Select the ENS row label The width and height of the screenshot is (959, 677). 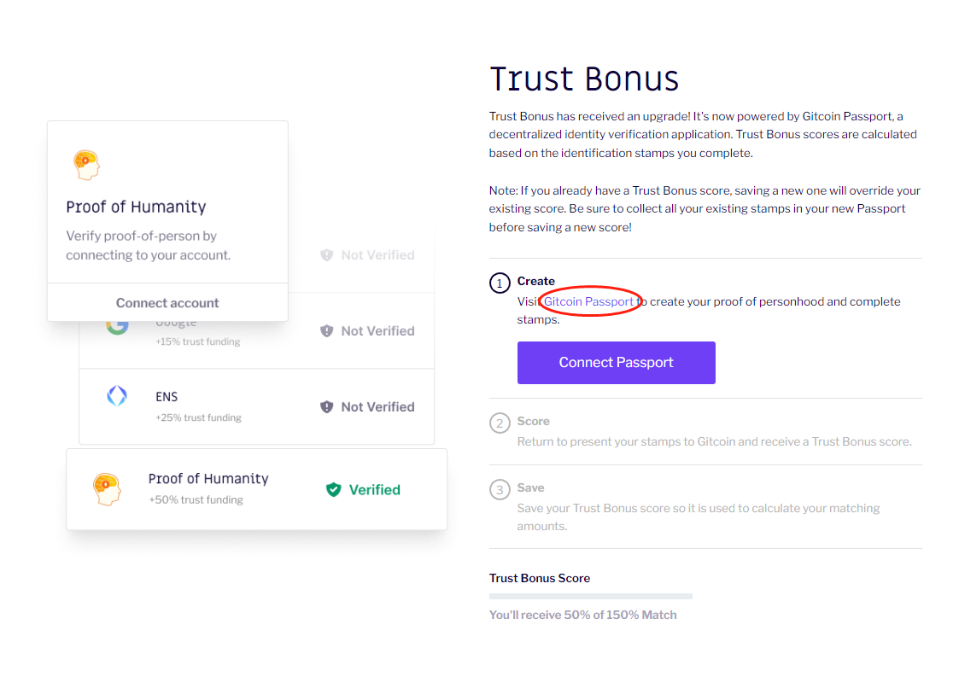tap(167, 397)
